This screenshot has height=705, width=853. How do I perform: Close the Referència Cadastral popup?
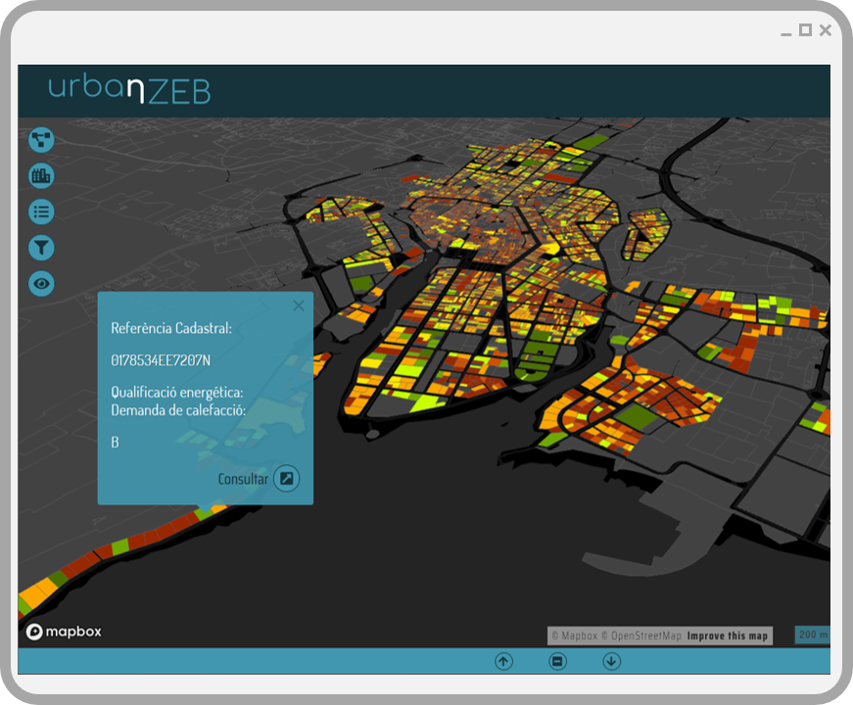coord(299,305)
